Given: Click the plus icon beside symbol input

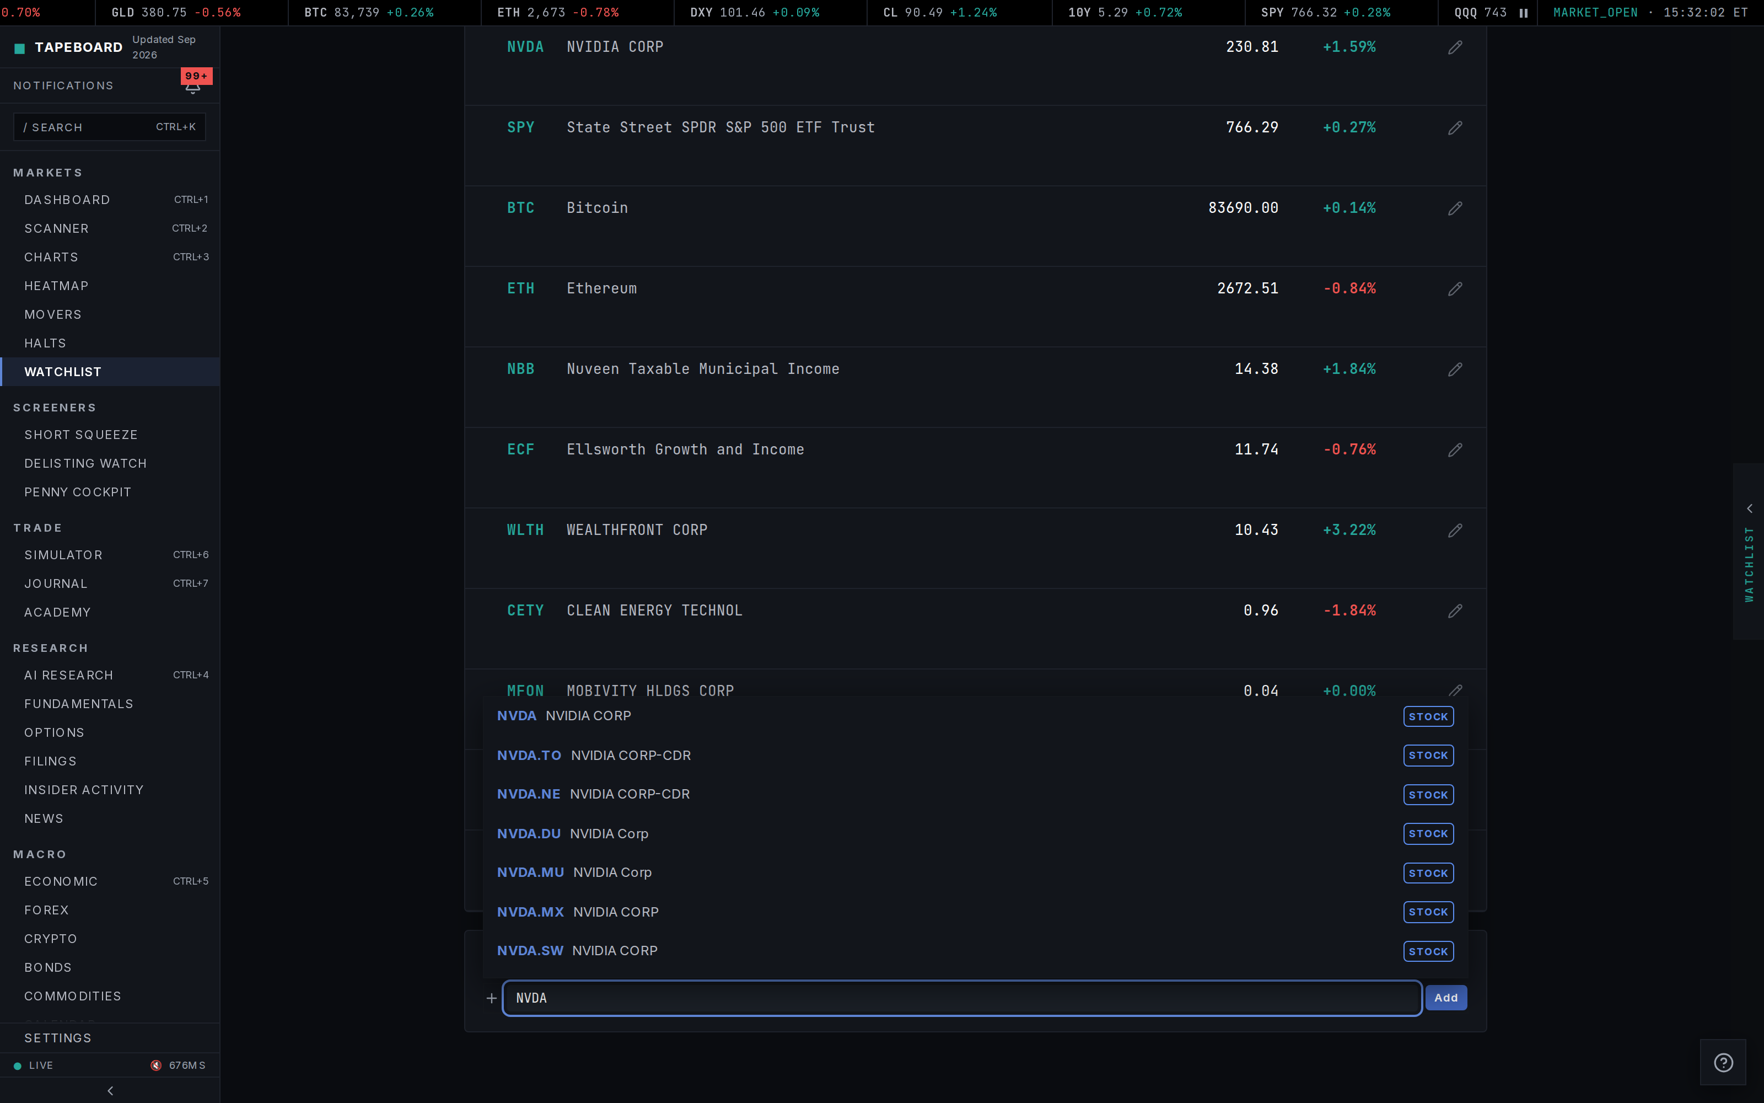Looking at the screenshot, I should click(491, 998).
